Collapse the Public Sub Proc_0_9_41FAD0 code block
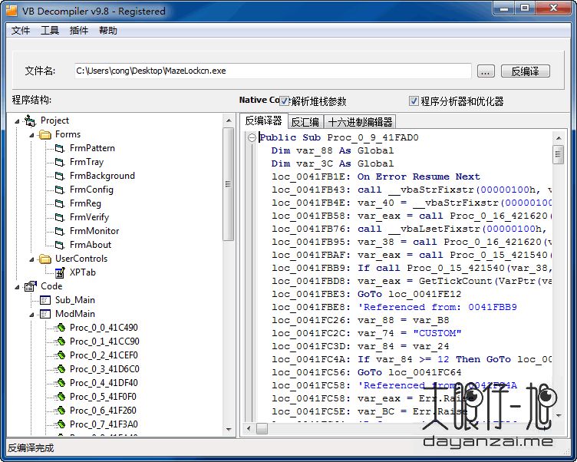Viewport: 577px width, 462px height. 252,137
